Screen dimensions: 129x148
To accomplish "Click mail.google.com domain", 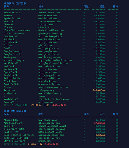I will [48, 48].
